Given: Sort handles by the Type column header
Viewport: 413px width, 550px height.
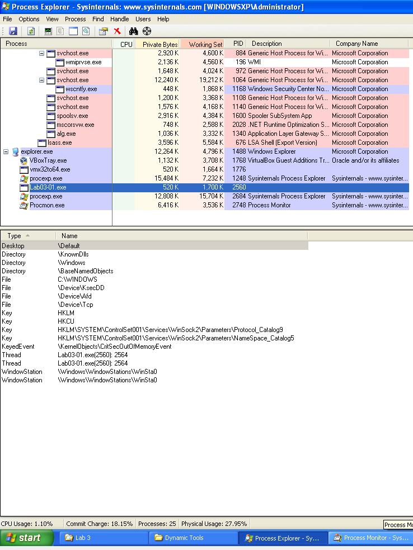Looking at the screenshot, I should pos(28,236).
